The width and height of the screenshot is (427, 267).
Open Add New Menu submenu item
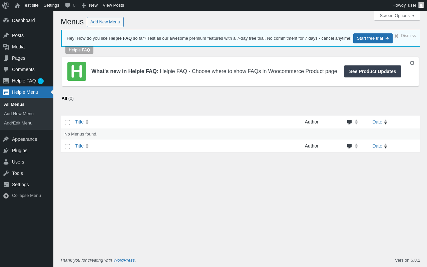(27, 113)
